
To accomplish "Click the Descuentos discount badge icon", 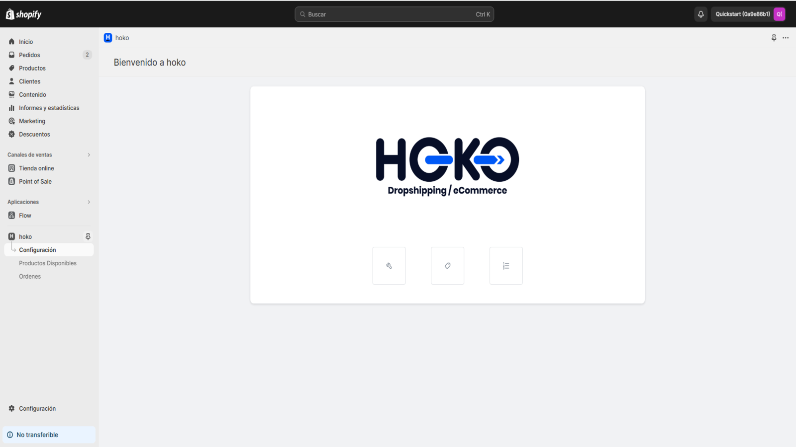I will coord(11,134).
